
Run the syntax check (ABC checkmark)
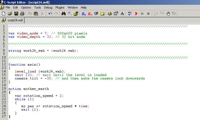pos(130,14)
